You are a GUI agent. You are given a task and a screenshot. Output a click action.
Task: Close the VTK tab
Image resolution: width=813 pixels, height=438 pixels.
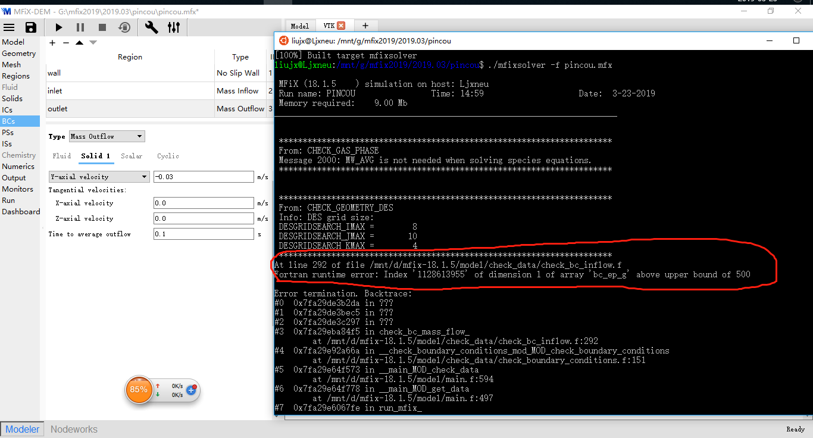(x=341, y=26)
